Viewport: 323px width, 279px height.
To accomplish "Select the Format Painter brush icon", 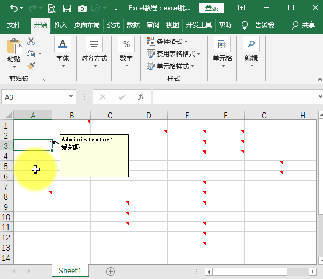I will click(x=31, y=66).
